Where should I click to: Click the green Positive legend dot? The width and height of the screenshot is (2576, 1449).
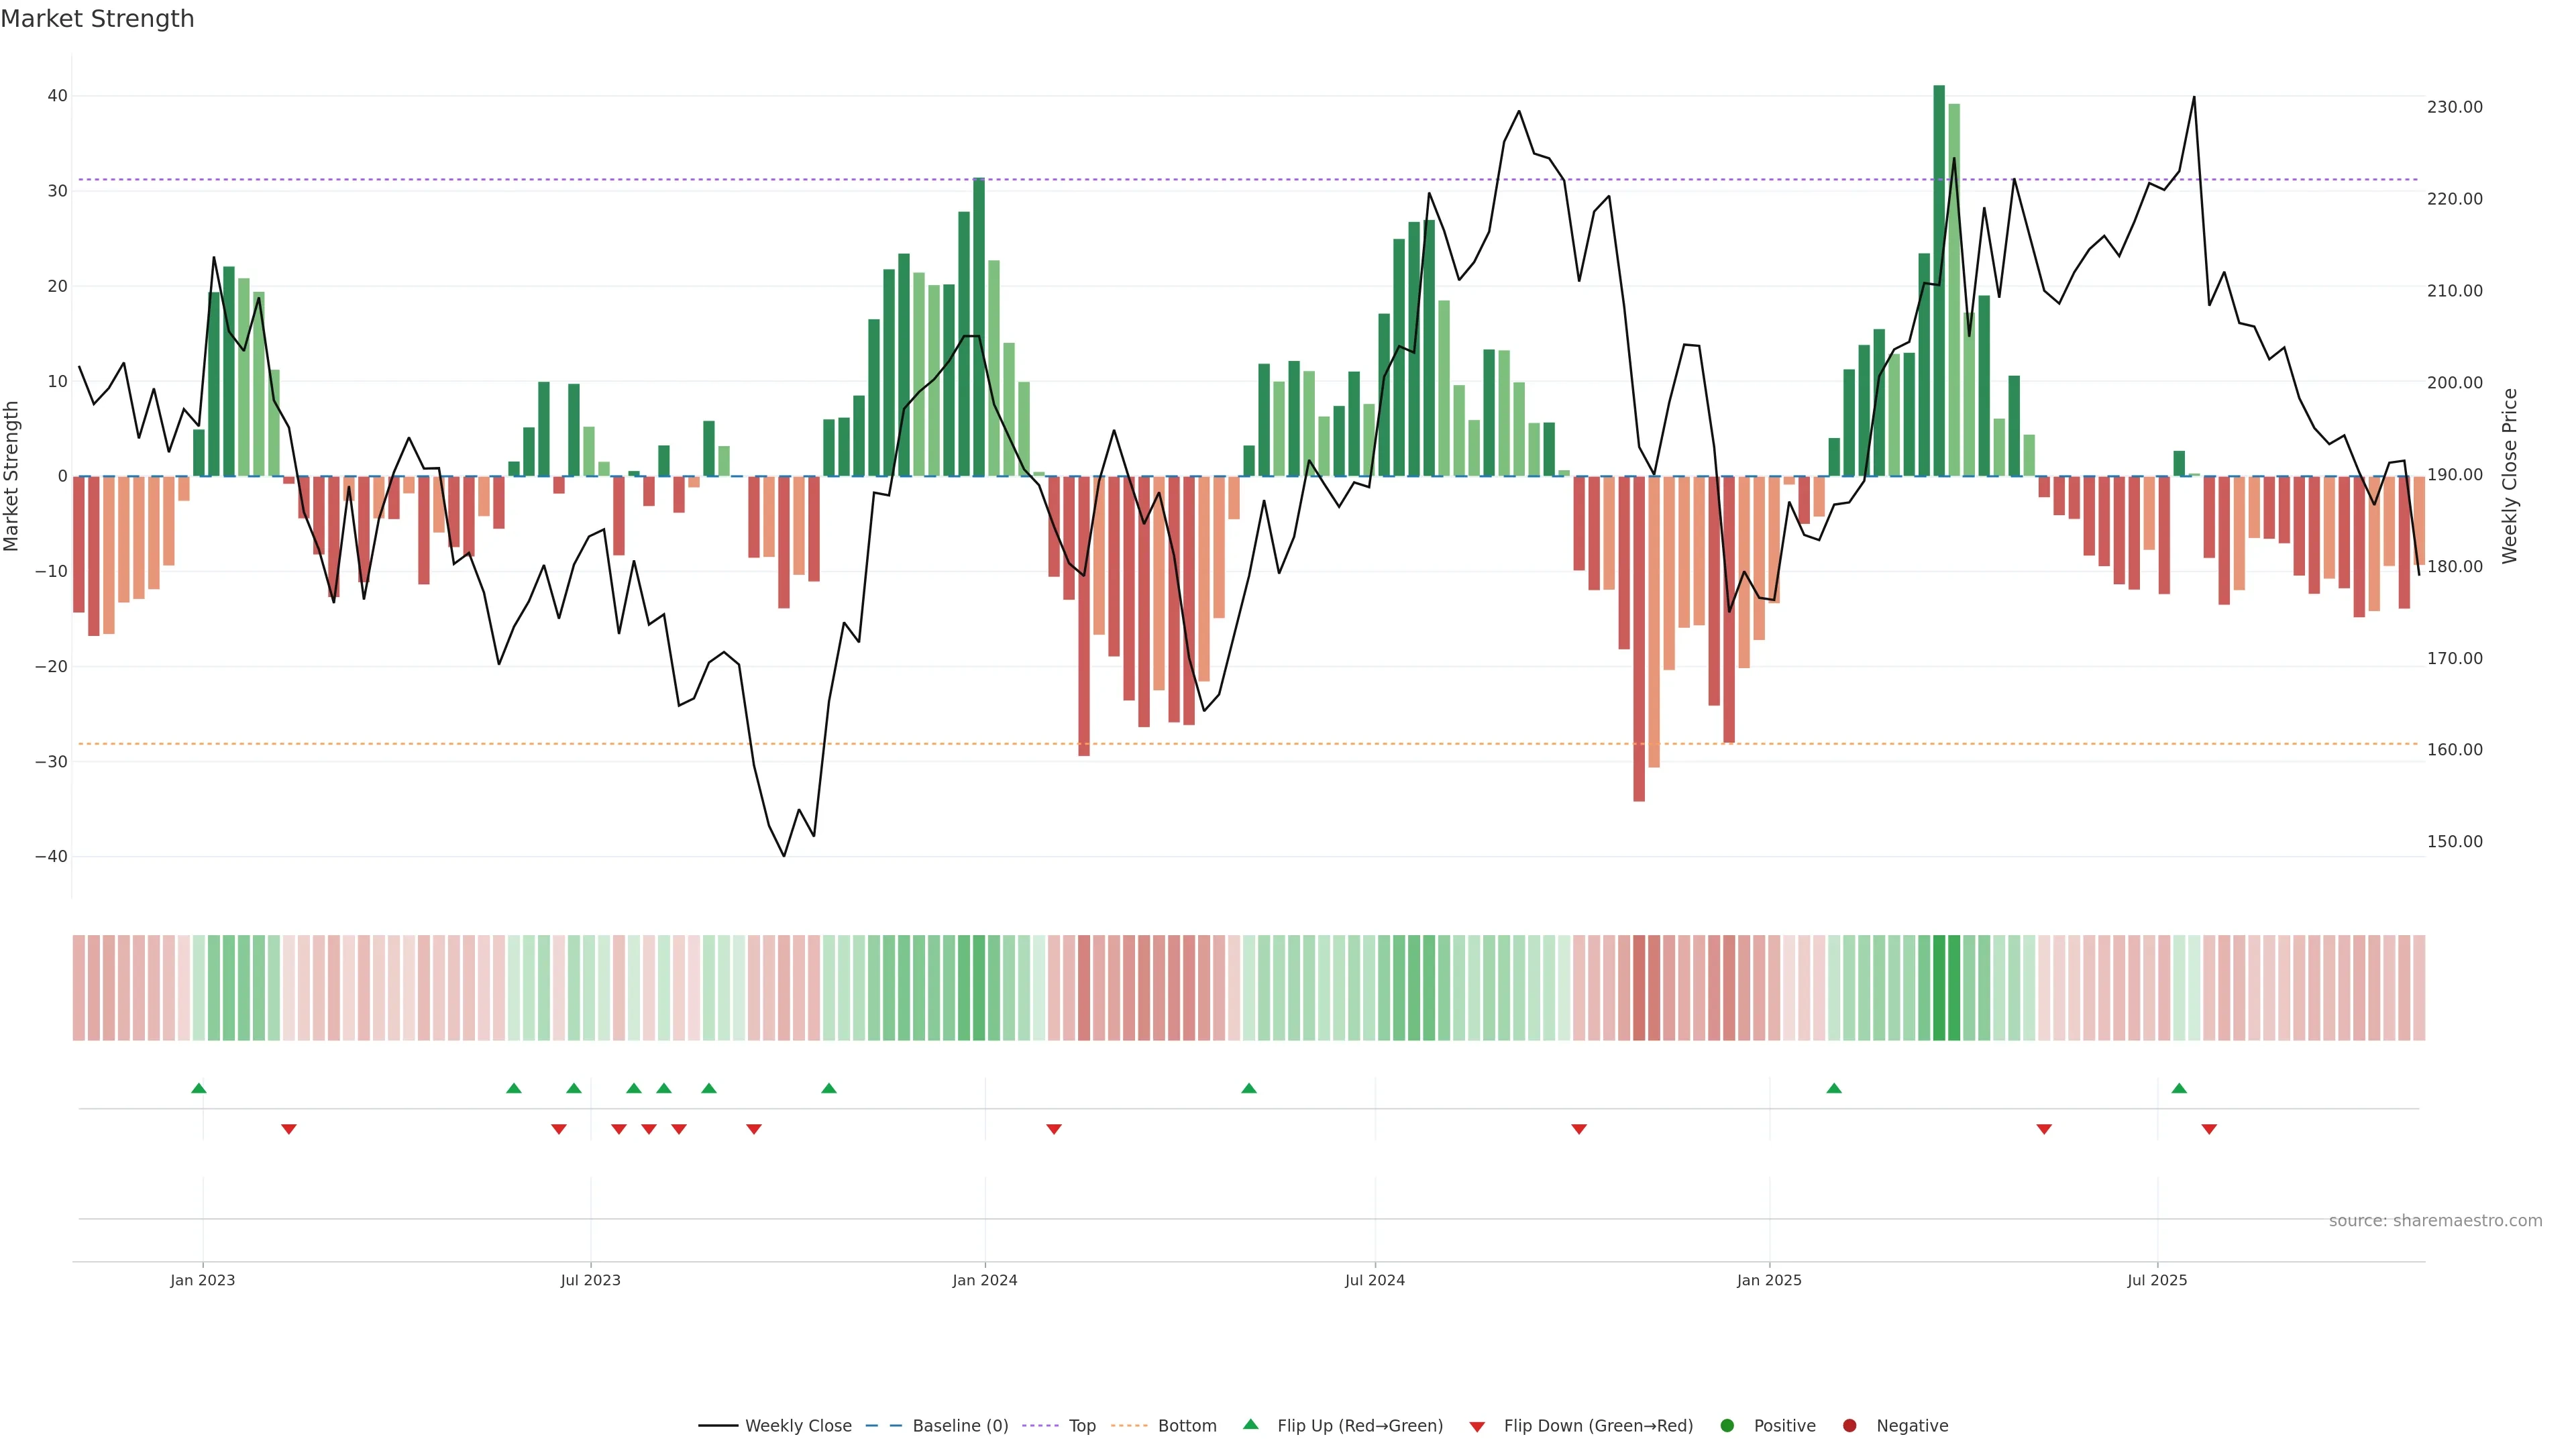(x=1727, y=1425)
